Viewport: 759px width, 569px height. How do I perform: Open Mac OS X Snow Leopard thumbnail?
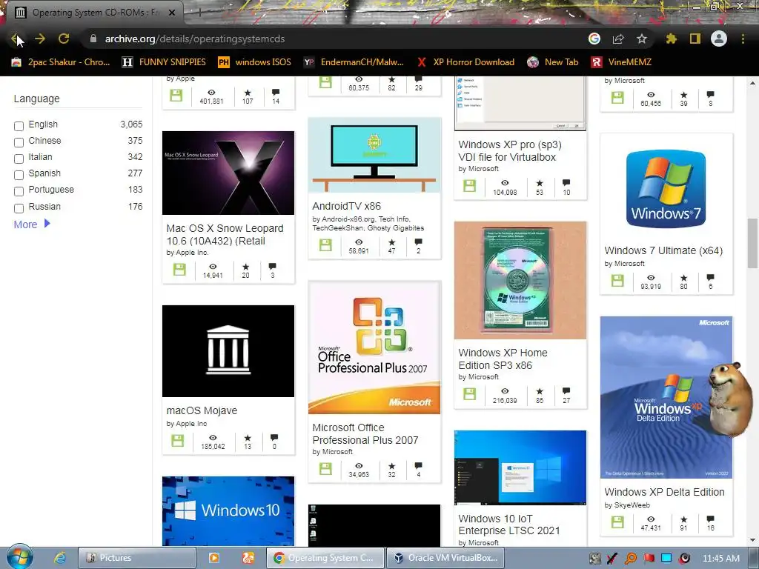(x=228, y=173)
